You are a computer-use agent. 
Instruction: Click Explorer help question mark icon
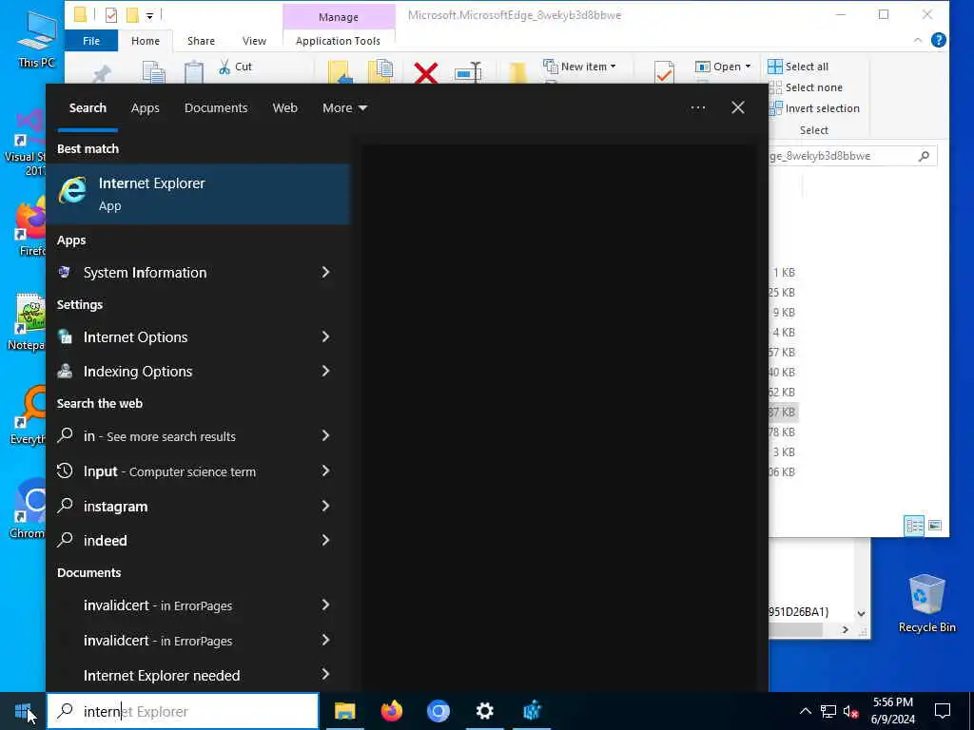(x=938, y=40)
